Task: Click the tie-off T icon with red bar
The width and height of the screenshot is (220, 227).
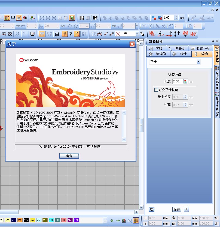Action: [x=169, y=34]
